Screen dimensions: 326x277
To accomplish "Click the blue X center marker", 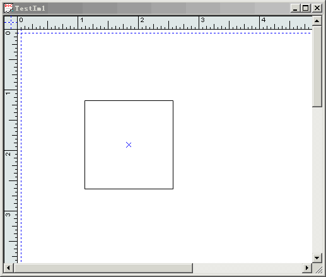I will [129, 144].
